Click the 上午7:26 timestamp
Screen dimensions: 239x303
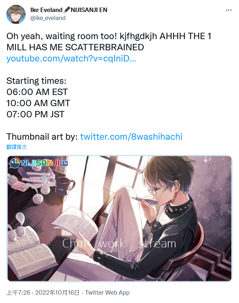coord(18,293)
